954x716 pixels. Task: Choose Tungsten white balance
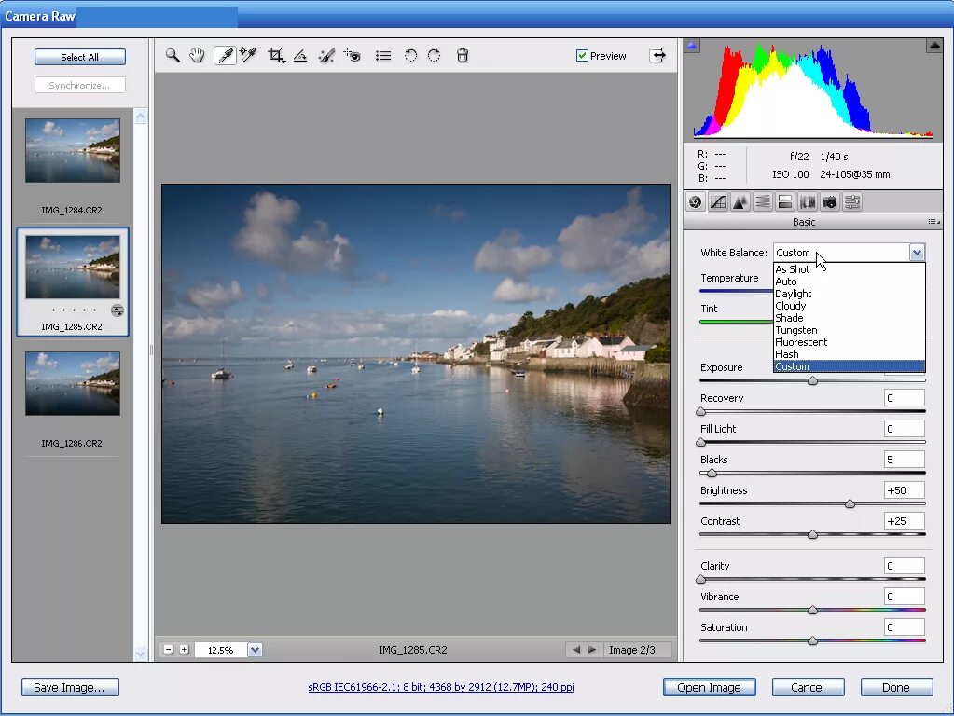[850, 330]
